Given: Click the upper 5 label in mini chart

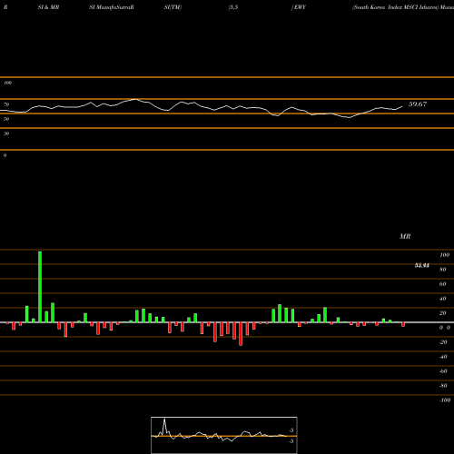Looking at the screenshot, I should pos(291,430).
